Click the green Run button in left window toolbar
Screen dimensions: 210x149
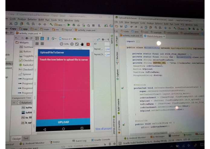click(69, 25)
